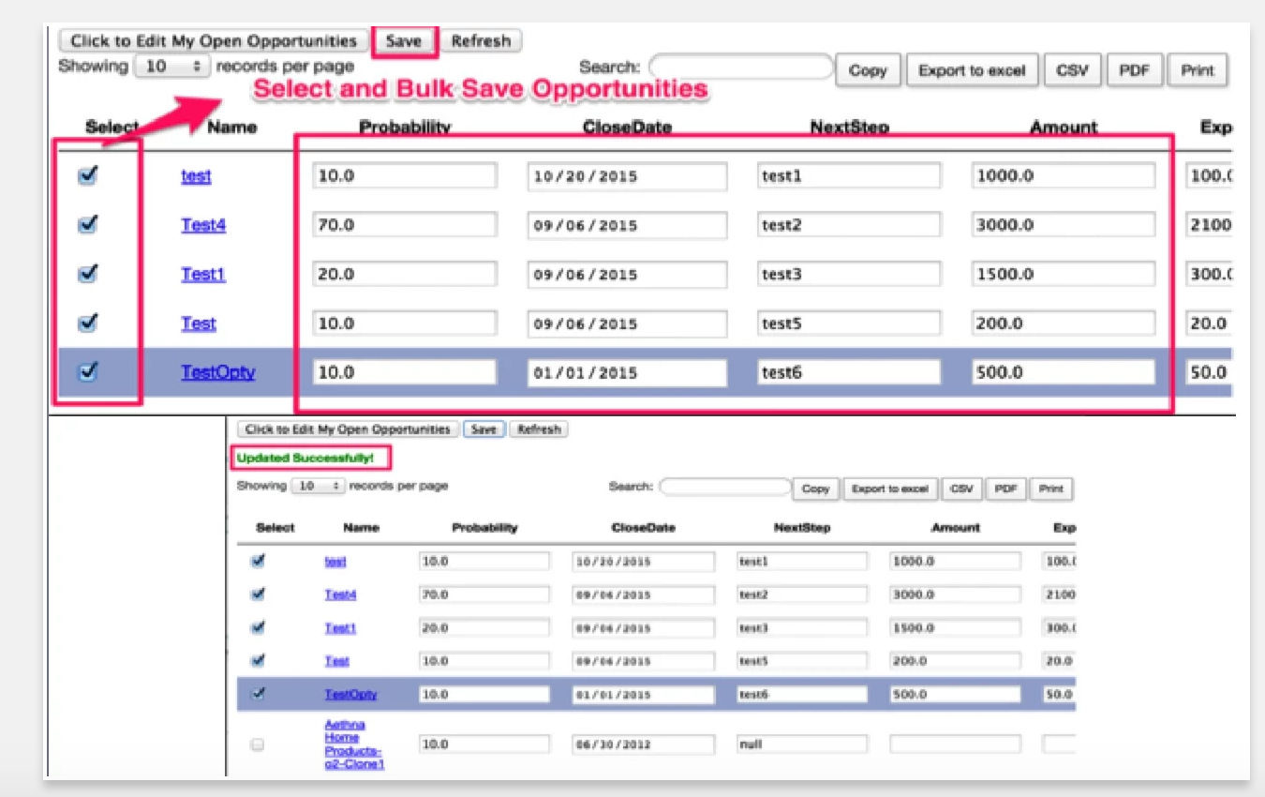Edit NextStep field test3 in upper view
The height and width of the screenshot is (797, 1265).
point(849,274)
